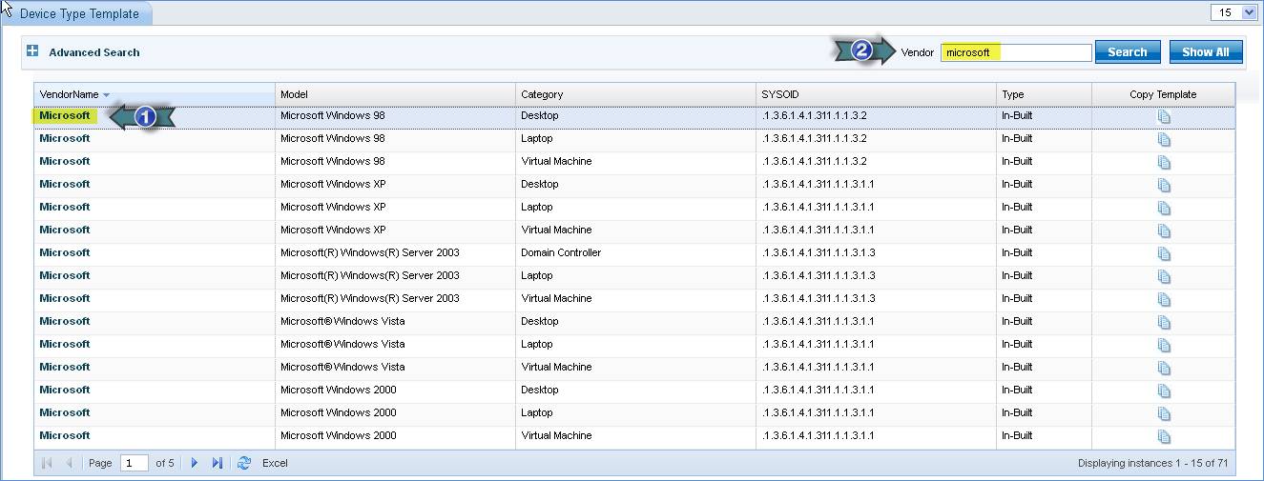Open the rows-per-page dropdown showing 15
Viewport: 1264px width, 481px height.
pyautogui.click(x=1234, y=12)
